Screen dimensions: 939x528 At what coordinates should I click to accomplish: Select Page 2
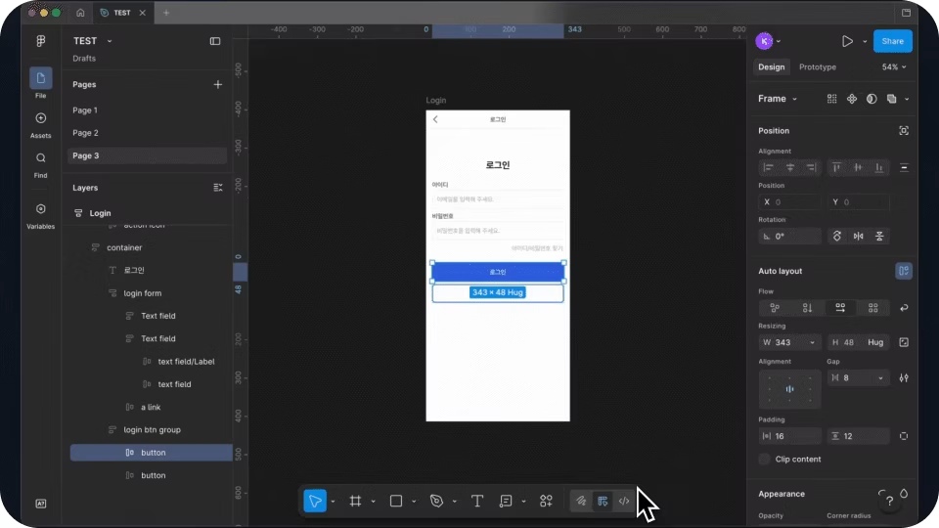pos(148,133)
